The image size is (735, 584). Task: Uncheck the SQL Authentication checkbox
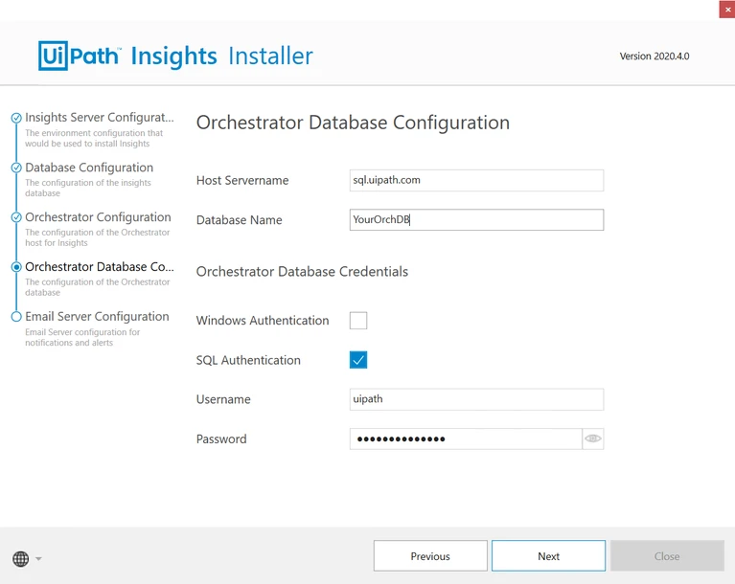pyautogui.click(x=358, y=360)
